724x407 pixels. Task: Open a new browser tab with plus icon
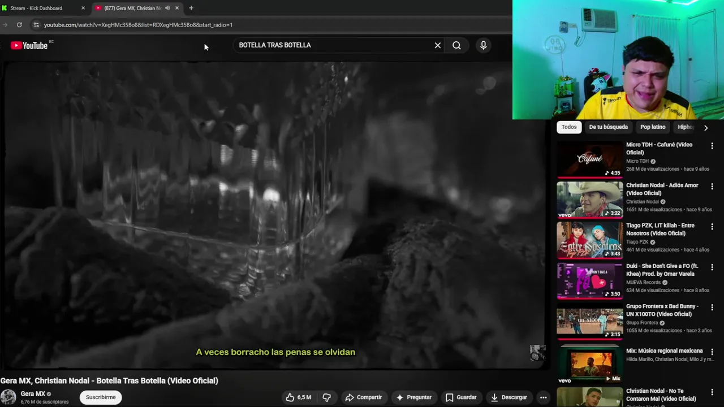pyautogui.click(x=191, y=8)
